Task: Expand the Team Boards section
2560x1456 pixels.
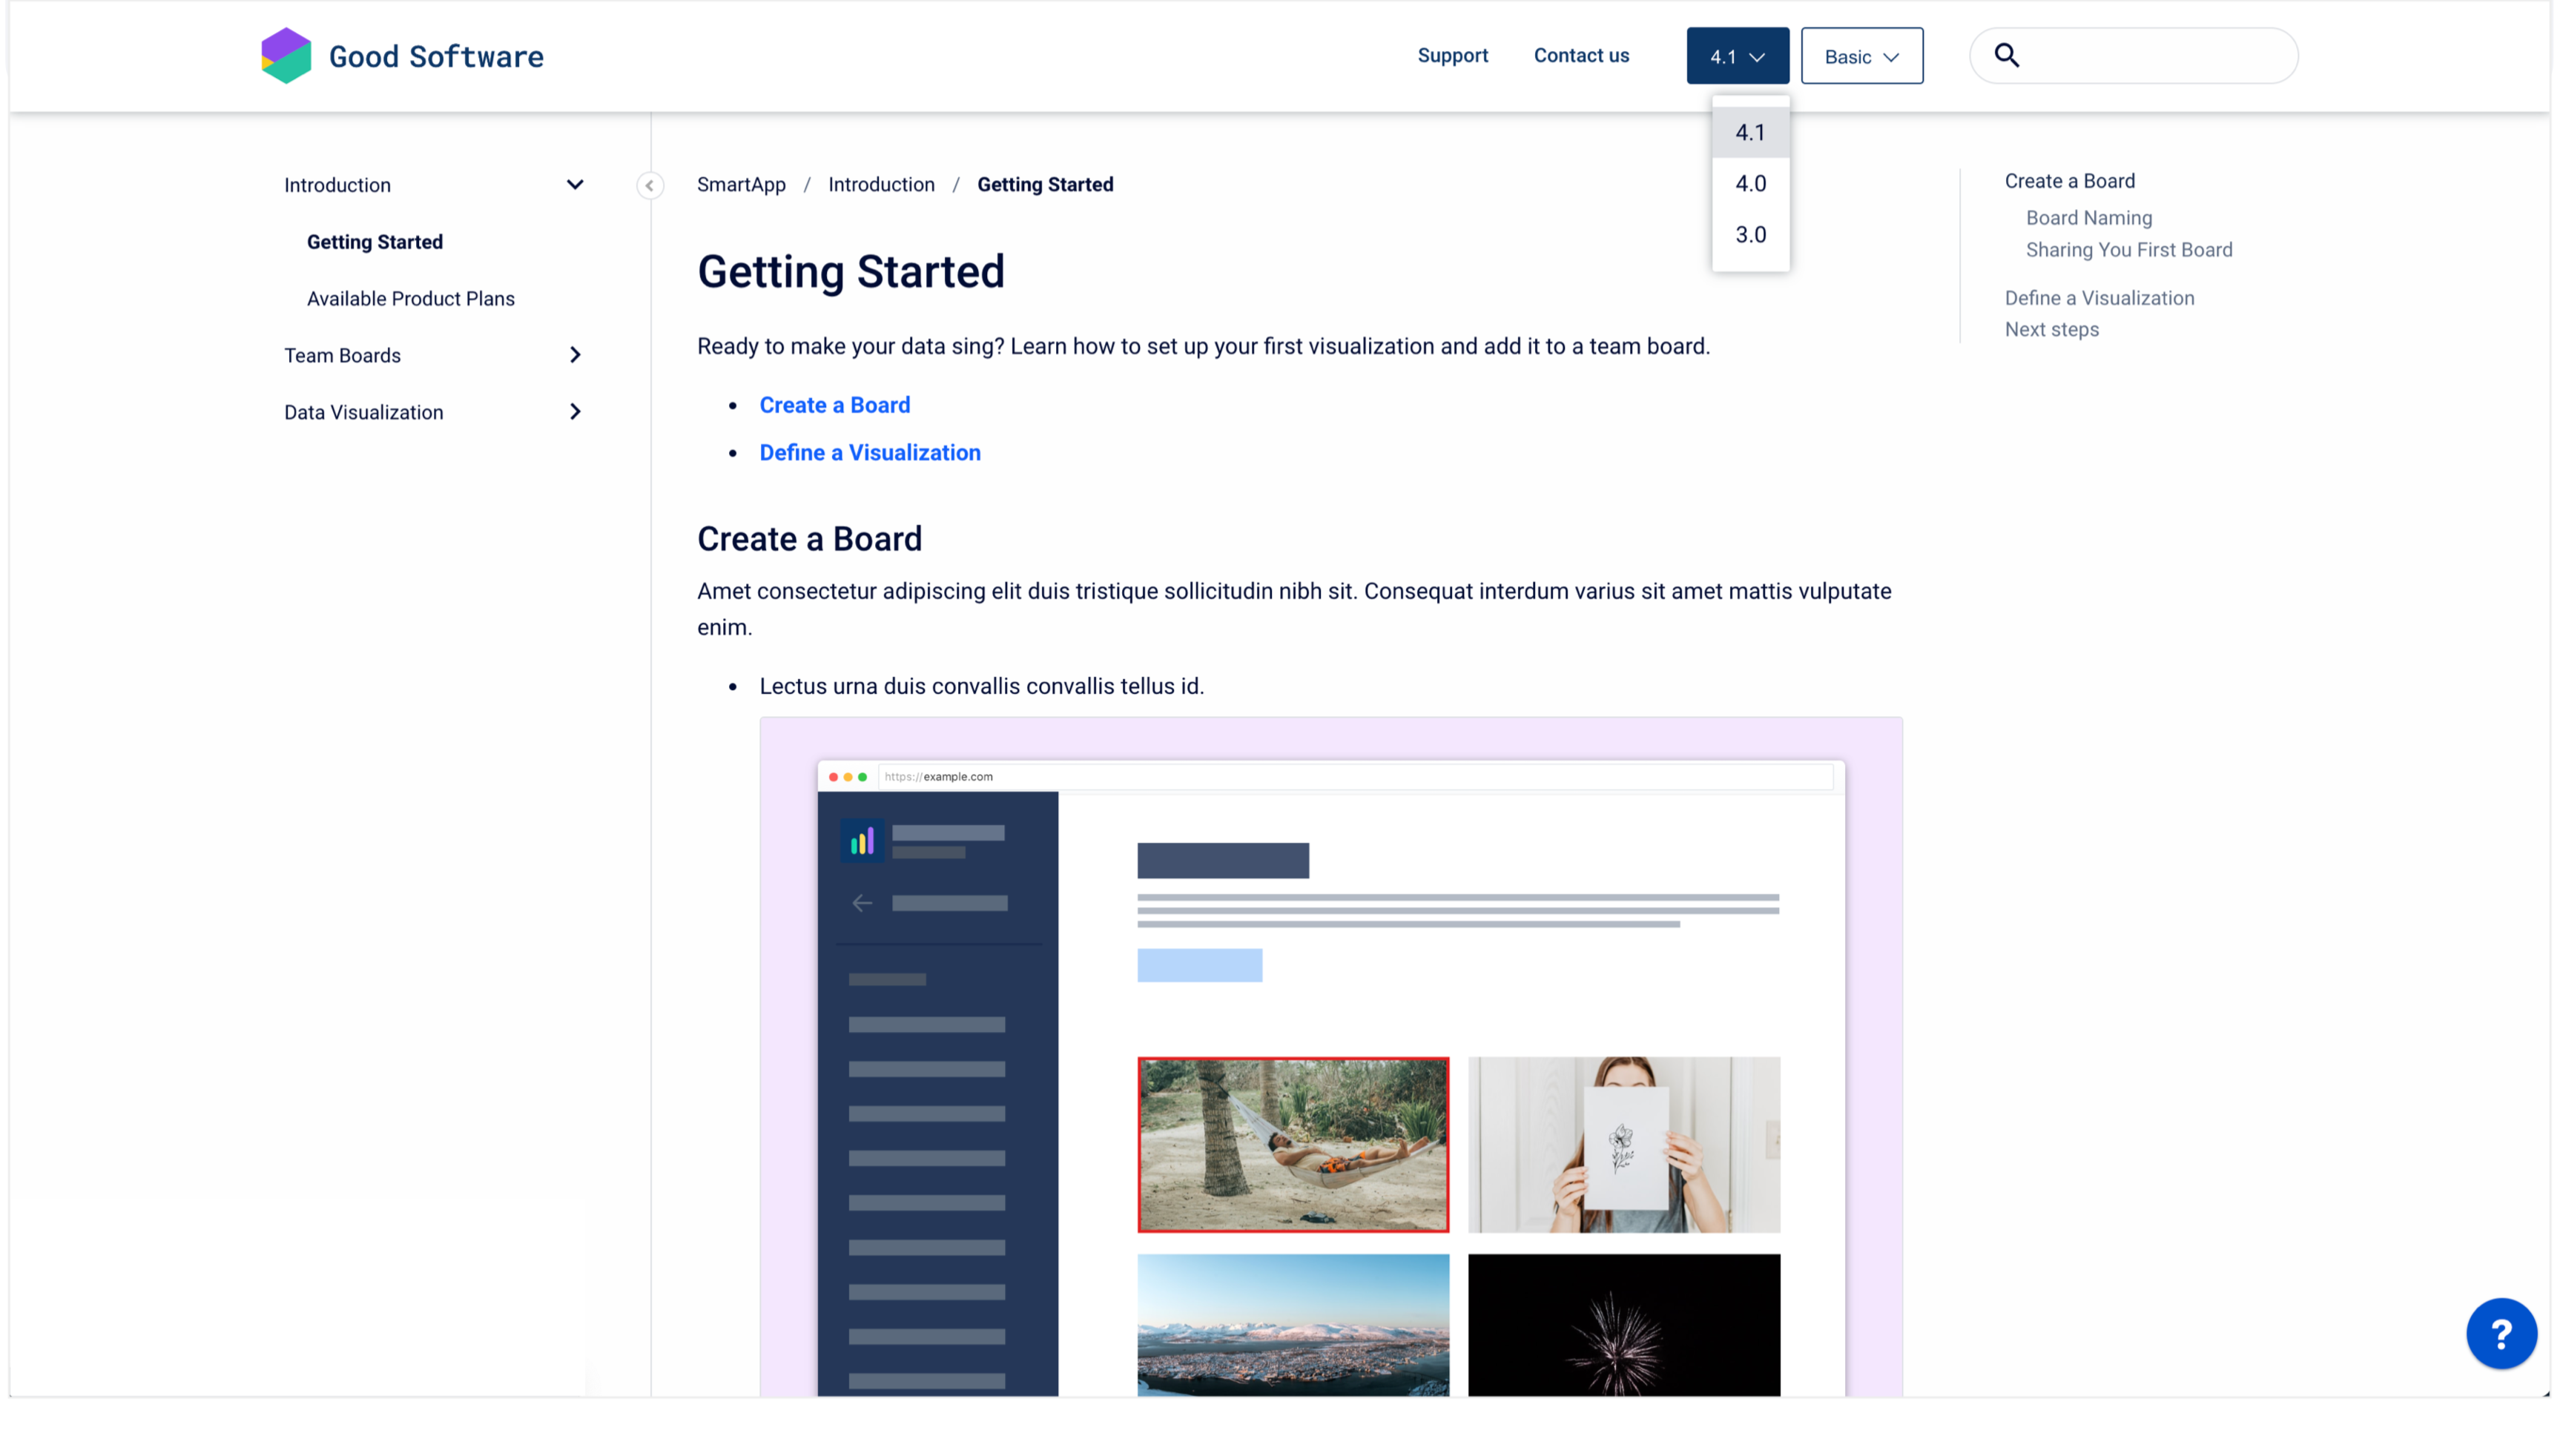Action: click(574, 355)
